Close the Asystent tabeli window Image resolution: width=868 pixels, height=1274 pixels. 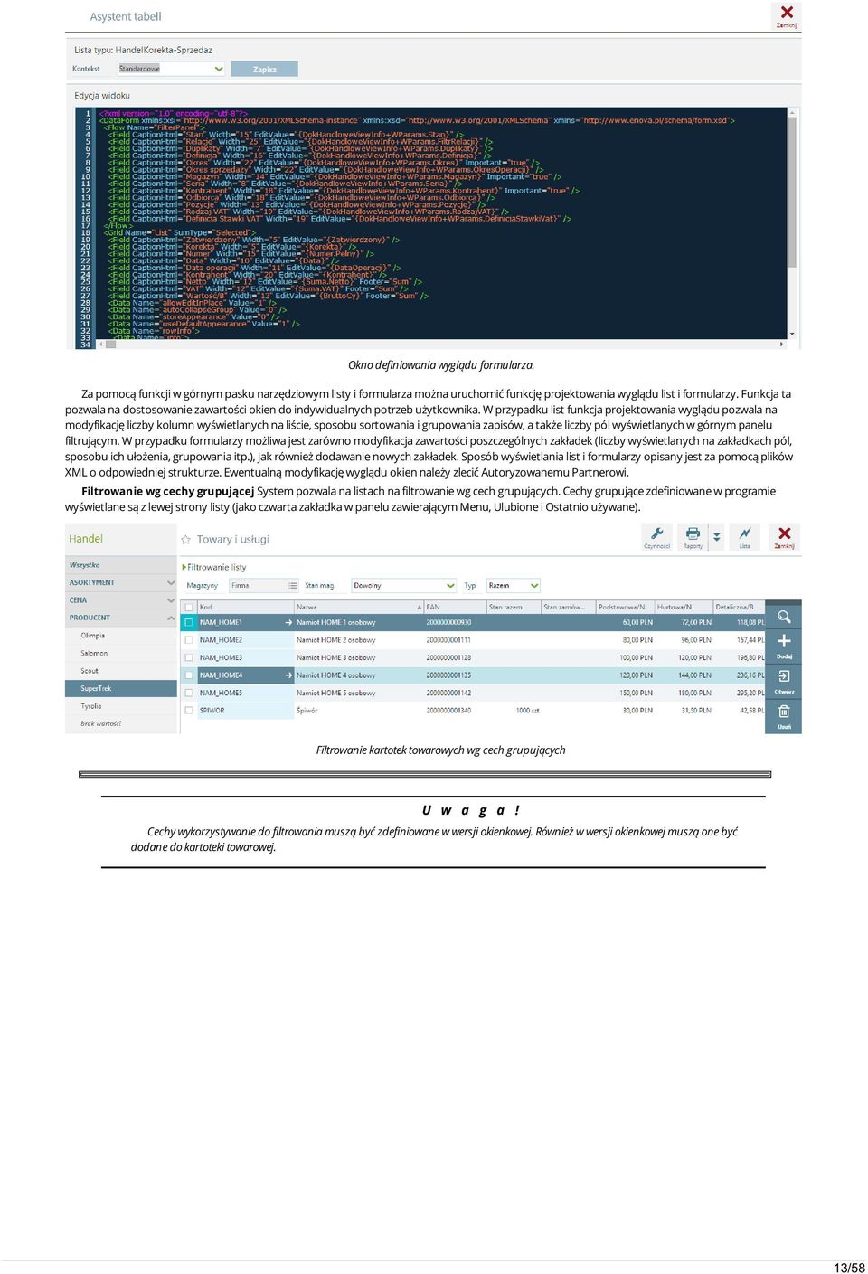pyautogui.click(x=787, y=15)
